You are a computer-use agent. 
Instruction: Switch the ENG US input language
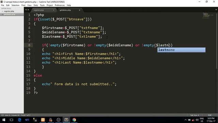pyautogui.click(x=202, y=120)
